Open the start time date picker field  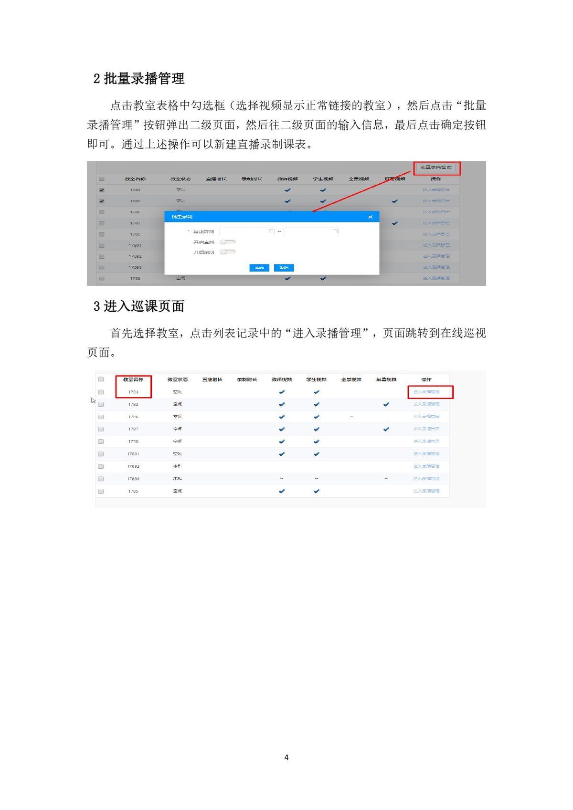(x=244, y=231)
